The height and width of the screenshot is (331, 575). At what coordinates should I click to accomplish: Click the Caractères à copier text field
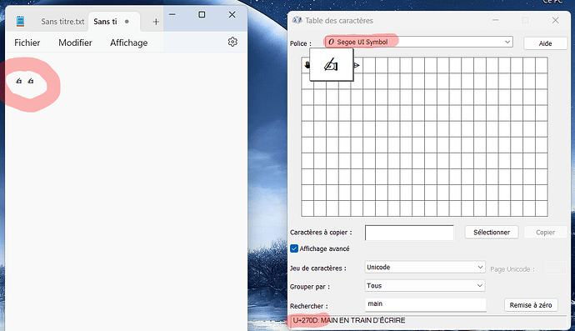click(x=409, y=233)
